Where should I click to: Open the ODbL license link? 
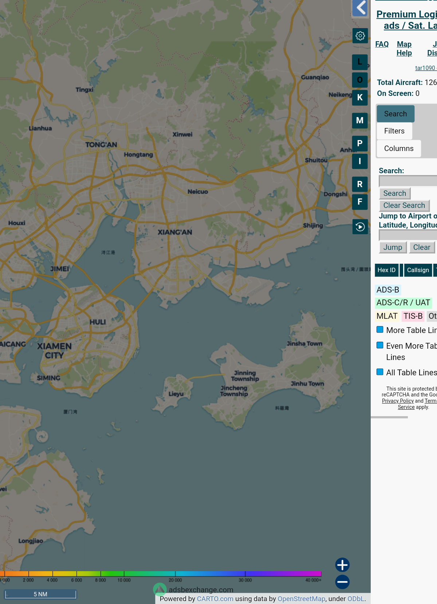click(356, 599)
